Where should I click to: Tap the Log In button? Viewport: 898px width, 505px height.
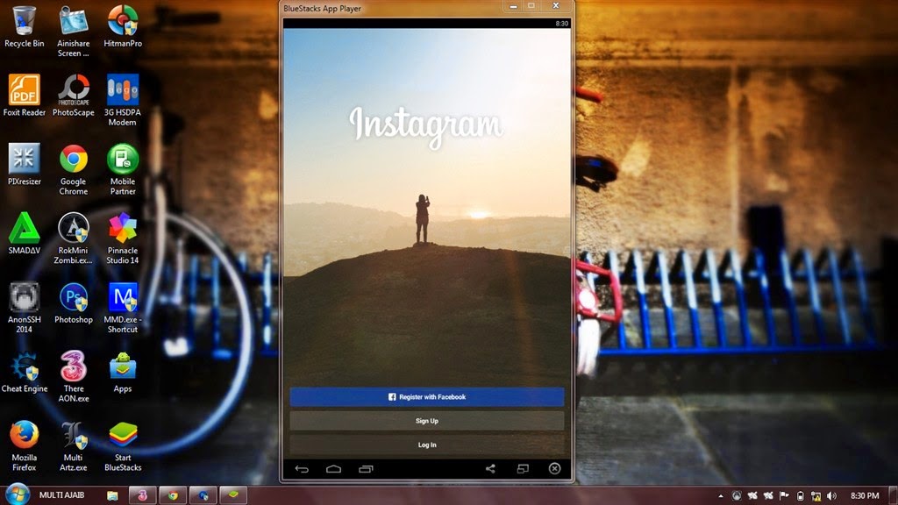pyautogui.click(x=427, y=445)
